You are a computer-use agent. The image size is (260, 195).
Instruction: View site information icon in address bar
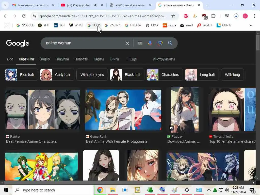click(35, 16)
